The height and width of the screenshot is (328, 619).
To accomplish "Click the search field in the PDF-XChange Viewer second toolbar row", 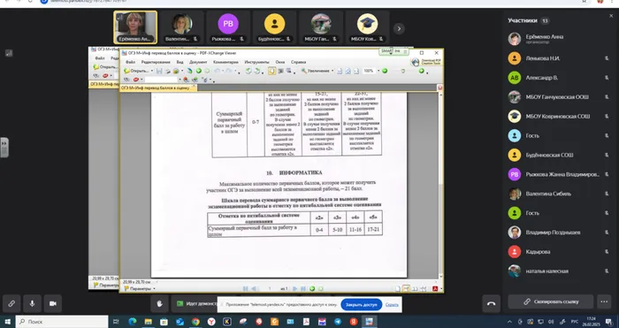I will pyautogui.click(x=162, y=80).
